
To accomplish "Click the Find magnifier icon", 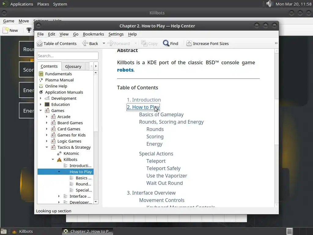I will coord(166,43).
